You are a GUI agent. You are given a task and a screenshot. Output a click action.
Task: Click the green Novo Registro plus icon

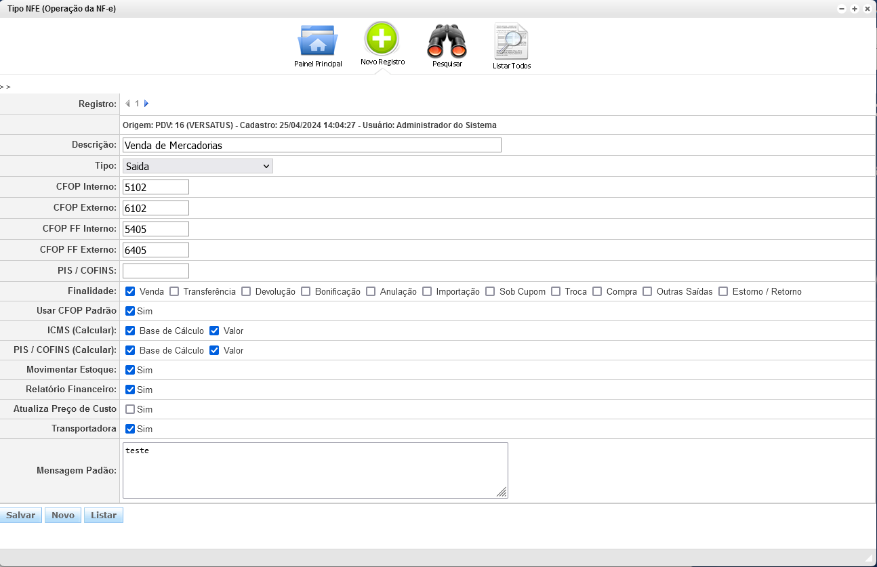[x=382, y=38]
